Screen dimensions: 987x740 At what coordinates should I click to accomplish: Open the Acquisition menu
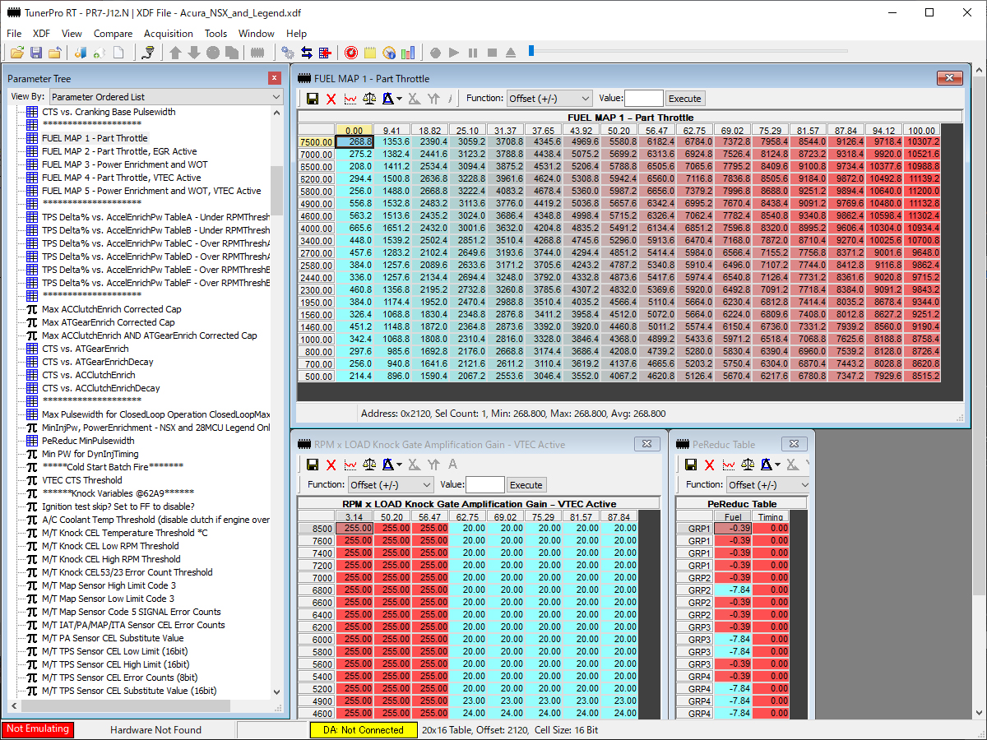[x=169, y=34]
